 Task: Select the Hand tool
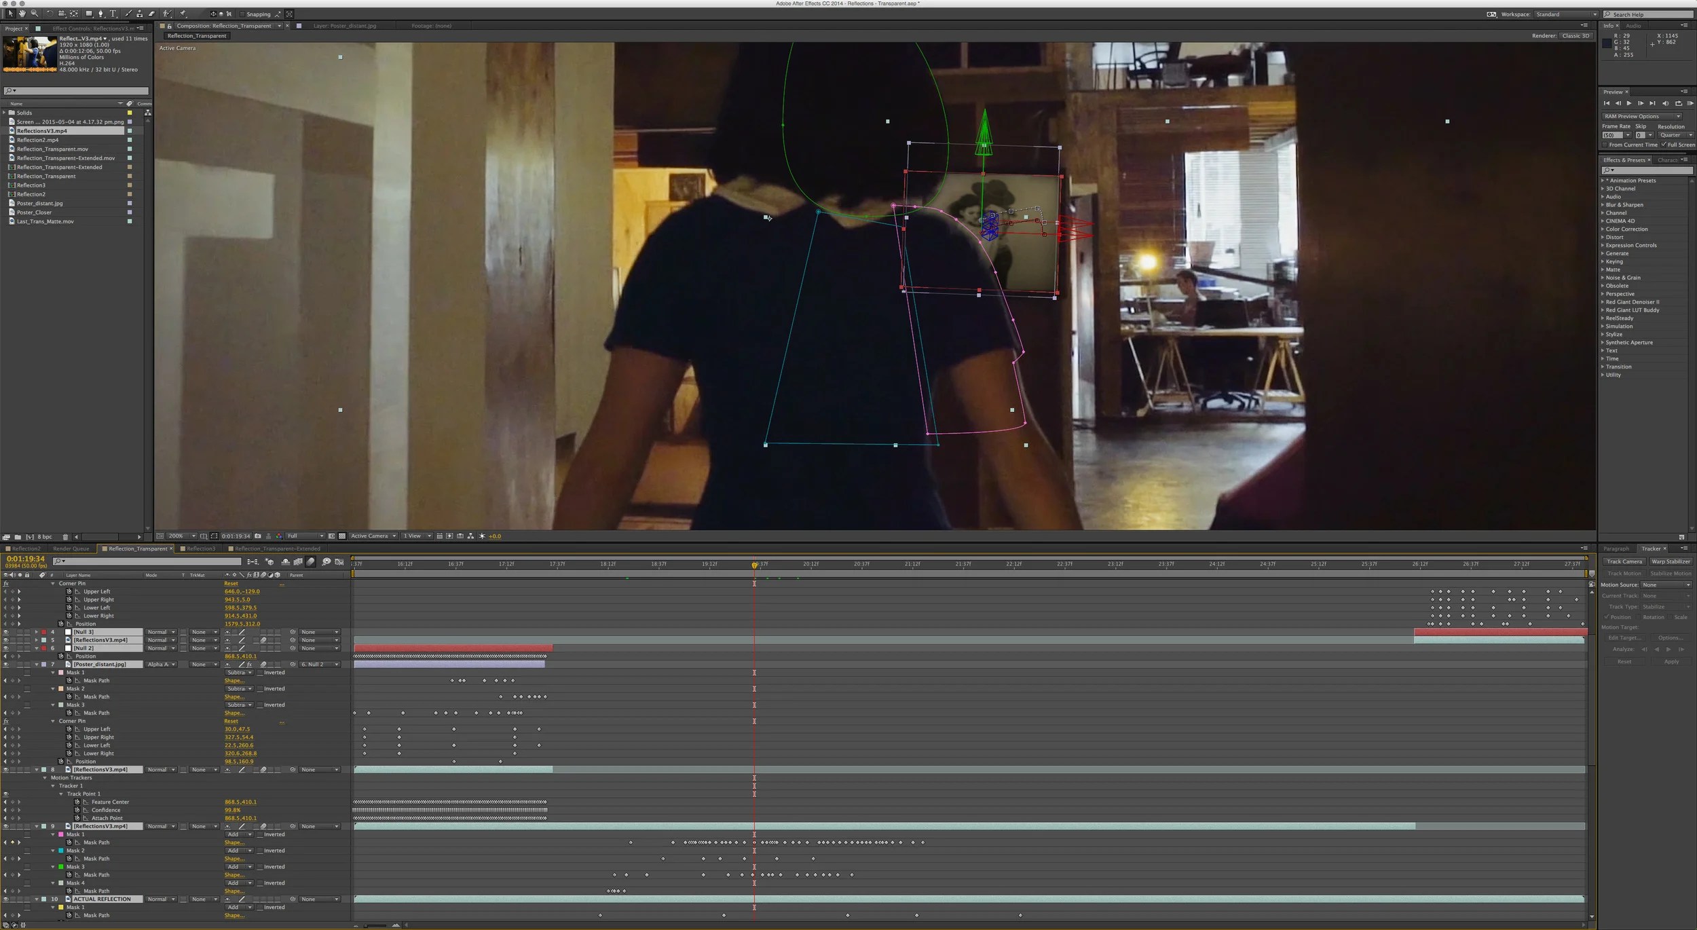point(22,14)
